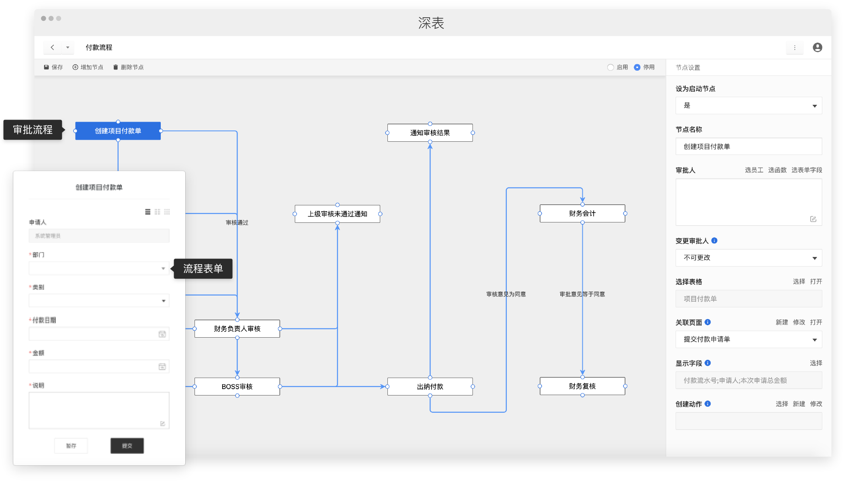This screenshot has height=481, width=844.
Task: Click the 提交 button on form
Action: click(127, 446)
